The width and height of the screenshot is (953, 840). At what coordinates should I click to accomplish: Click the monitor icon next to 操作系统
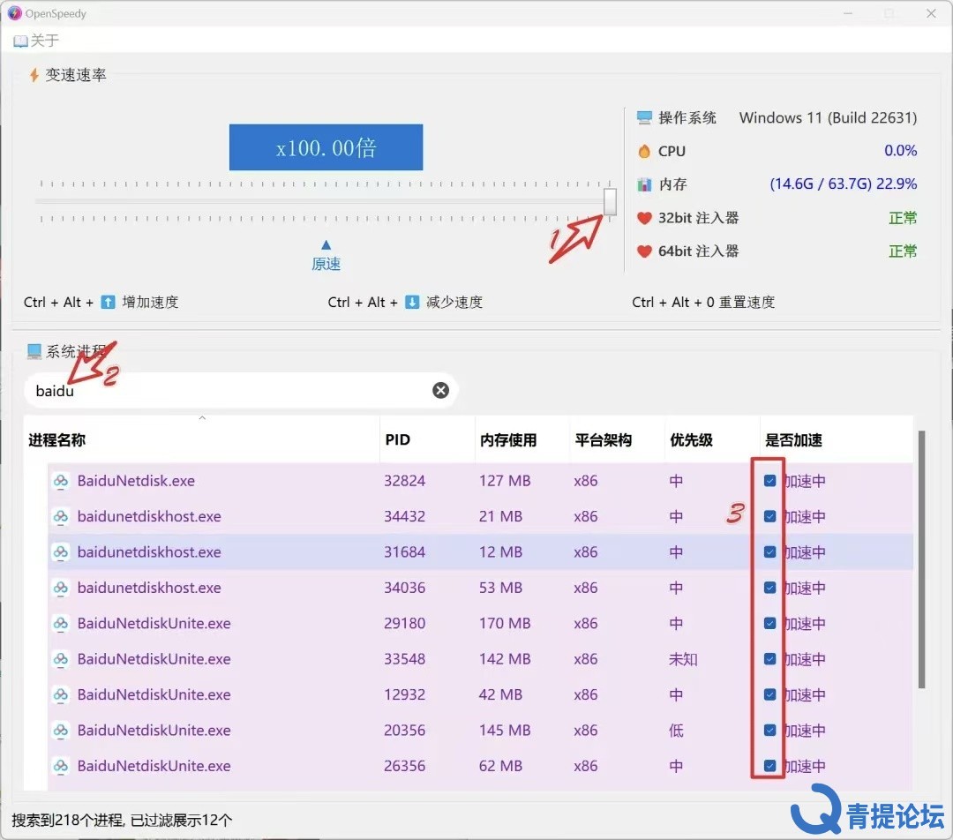tap(644, 117)
